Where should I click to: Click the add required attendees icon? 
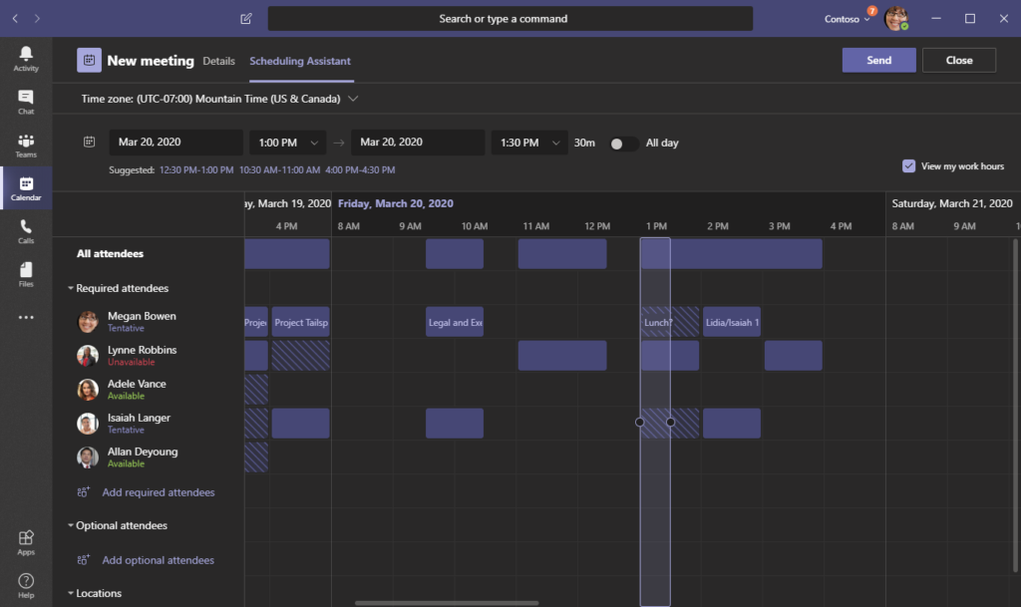(84, 492)
